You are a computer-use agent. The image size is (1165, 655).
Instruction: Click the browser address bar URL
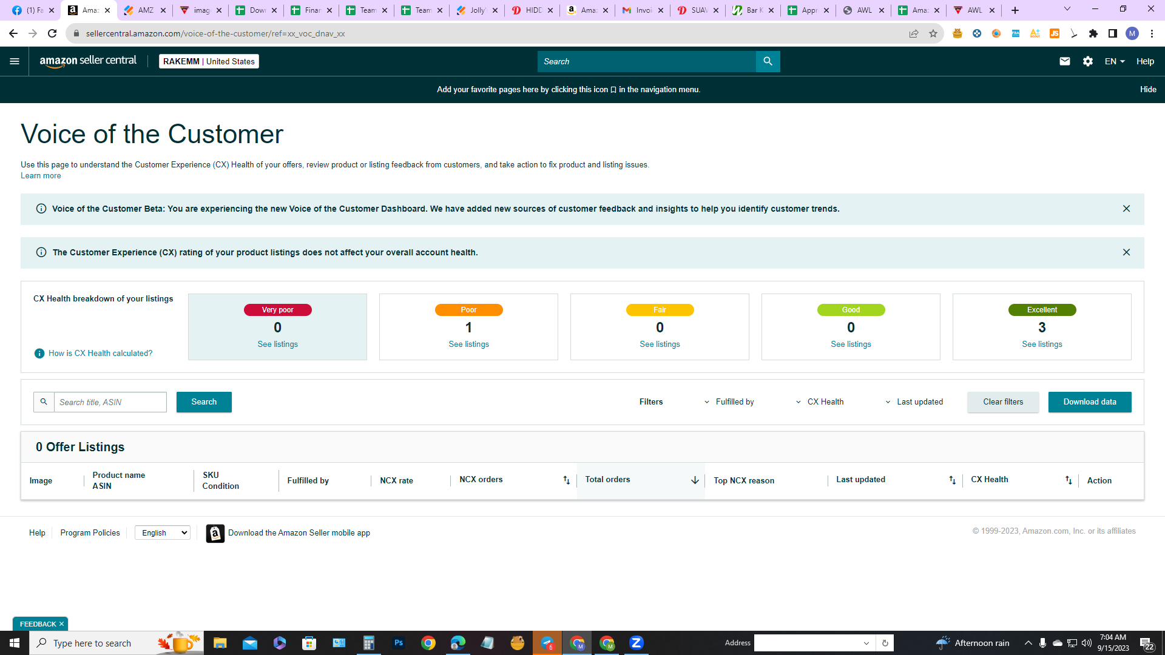215,33
